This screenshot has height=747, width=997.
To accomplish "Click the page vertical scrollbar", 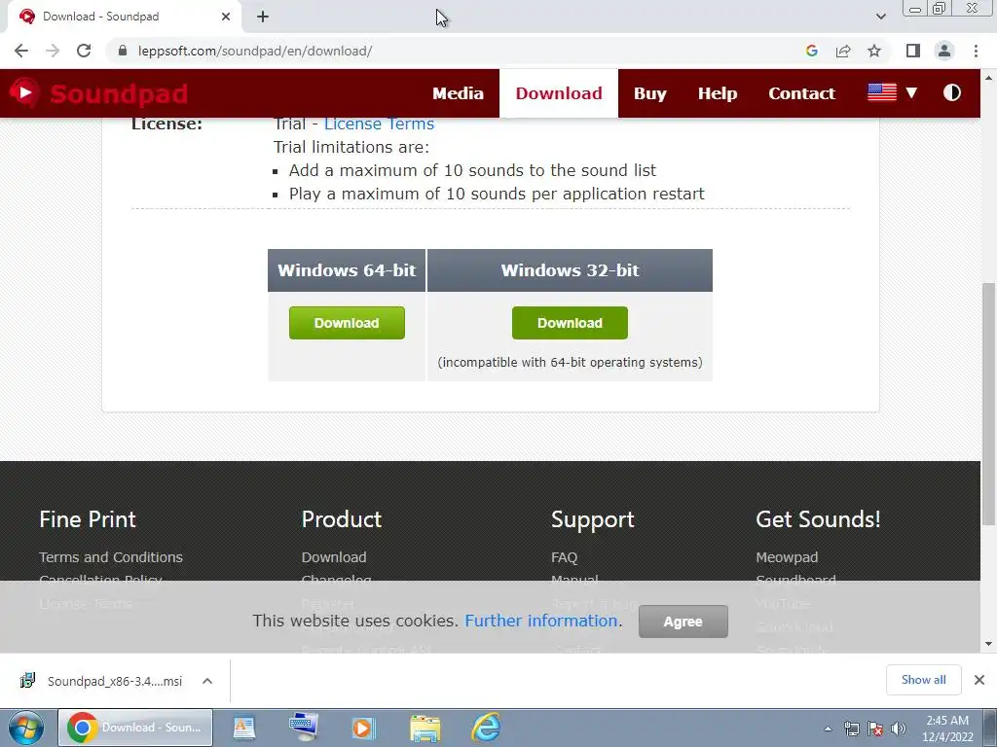I will click(988, 404).
